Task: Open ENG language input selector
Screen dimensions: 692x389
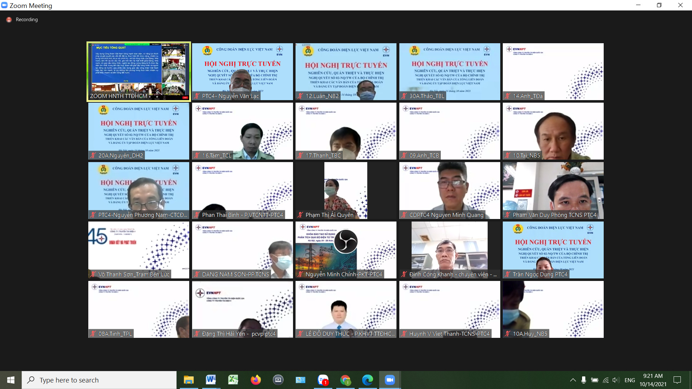Action: click(x=630, y=380)
